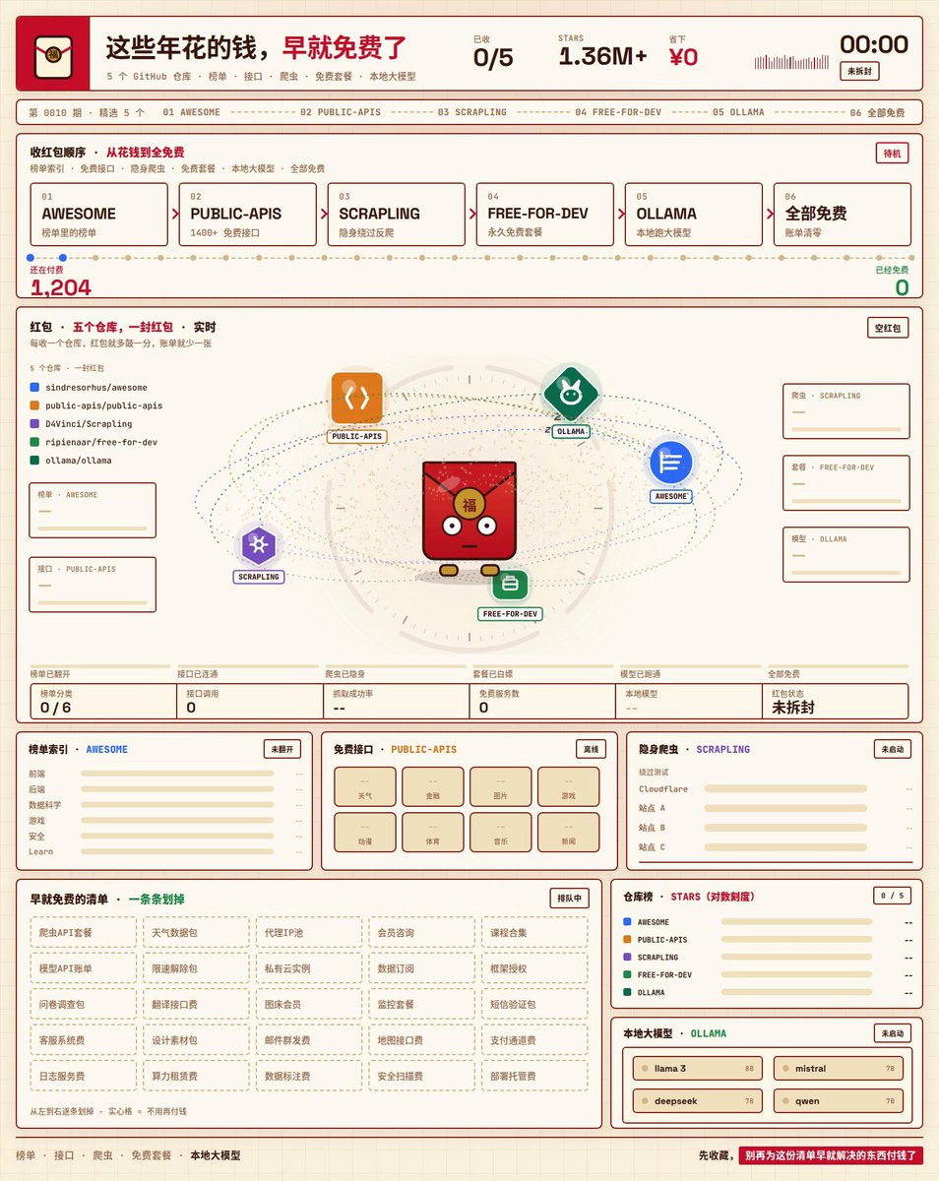
Task: Click purple D4Vinci/Scrapling legend dot
Action: [x=35, y=424]
